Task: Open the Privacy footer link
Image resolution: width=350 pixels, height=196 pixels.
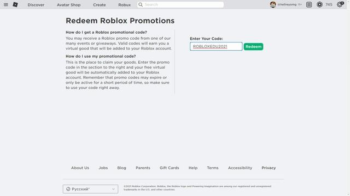Action: coord(269,168)
